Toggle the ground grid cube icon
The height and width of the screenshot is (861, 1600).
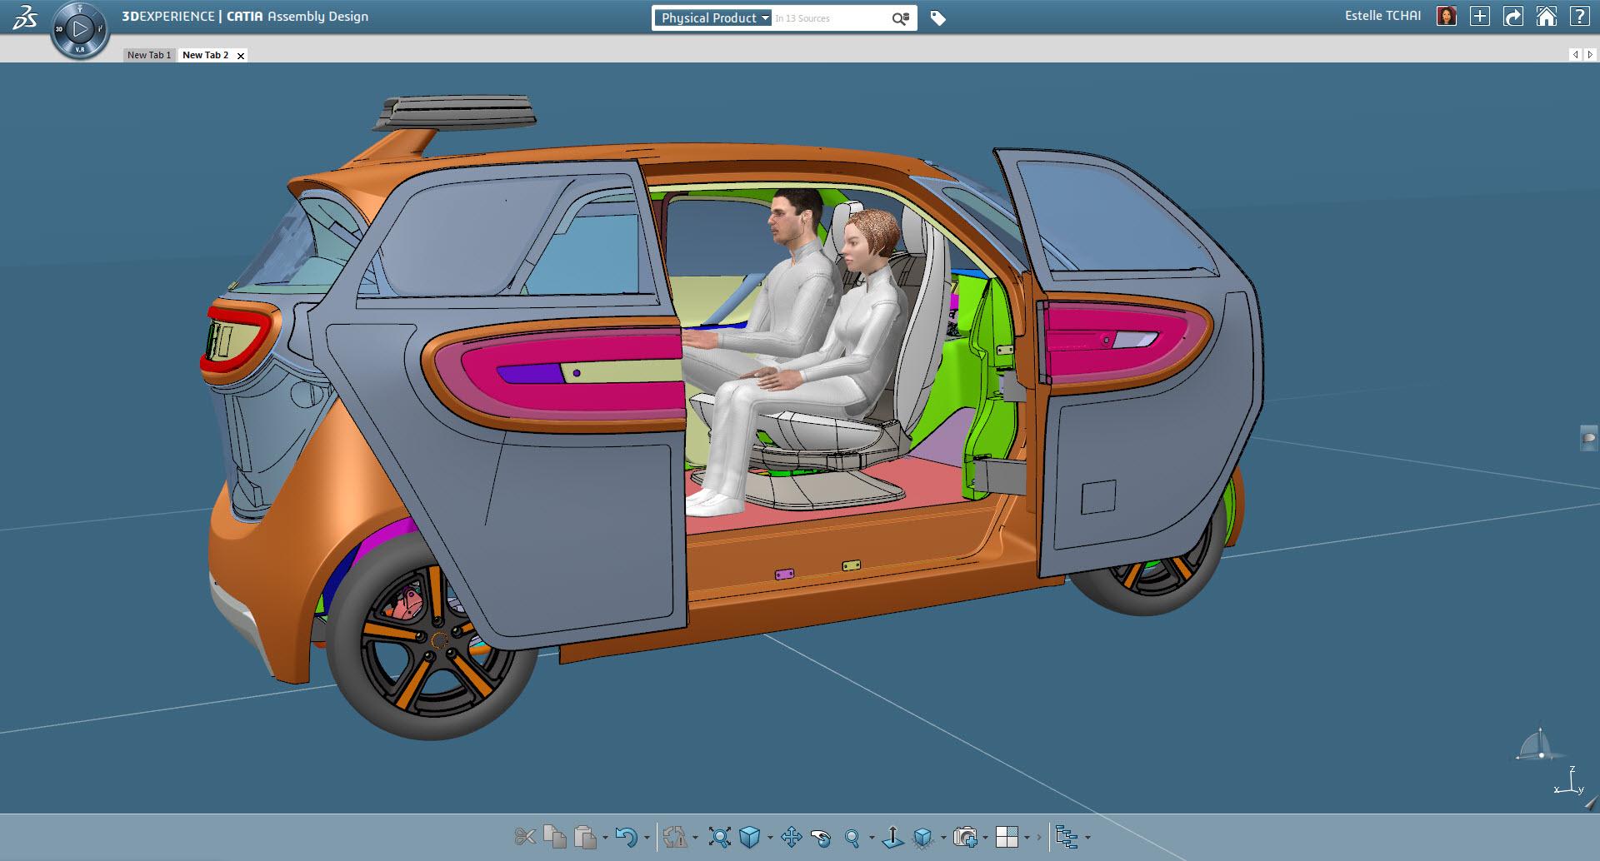[x=922, y=837]
